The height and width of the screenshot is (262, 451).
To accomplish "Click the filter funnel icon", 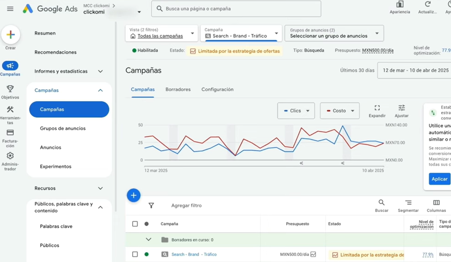I will tap(151, 205).
